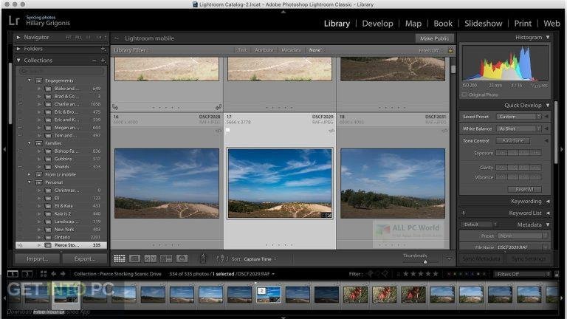Toggle sync checkbox beside Charlie an... collection

point(20,104)
